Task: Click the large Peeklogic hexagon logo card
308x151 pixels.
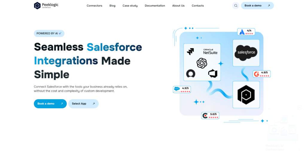Action: coord(246,95)
